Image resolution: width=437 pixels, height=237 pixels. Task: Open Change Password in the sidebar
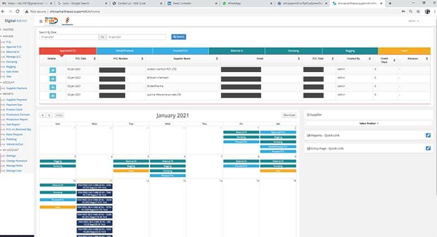click(x=16, y=161)
